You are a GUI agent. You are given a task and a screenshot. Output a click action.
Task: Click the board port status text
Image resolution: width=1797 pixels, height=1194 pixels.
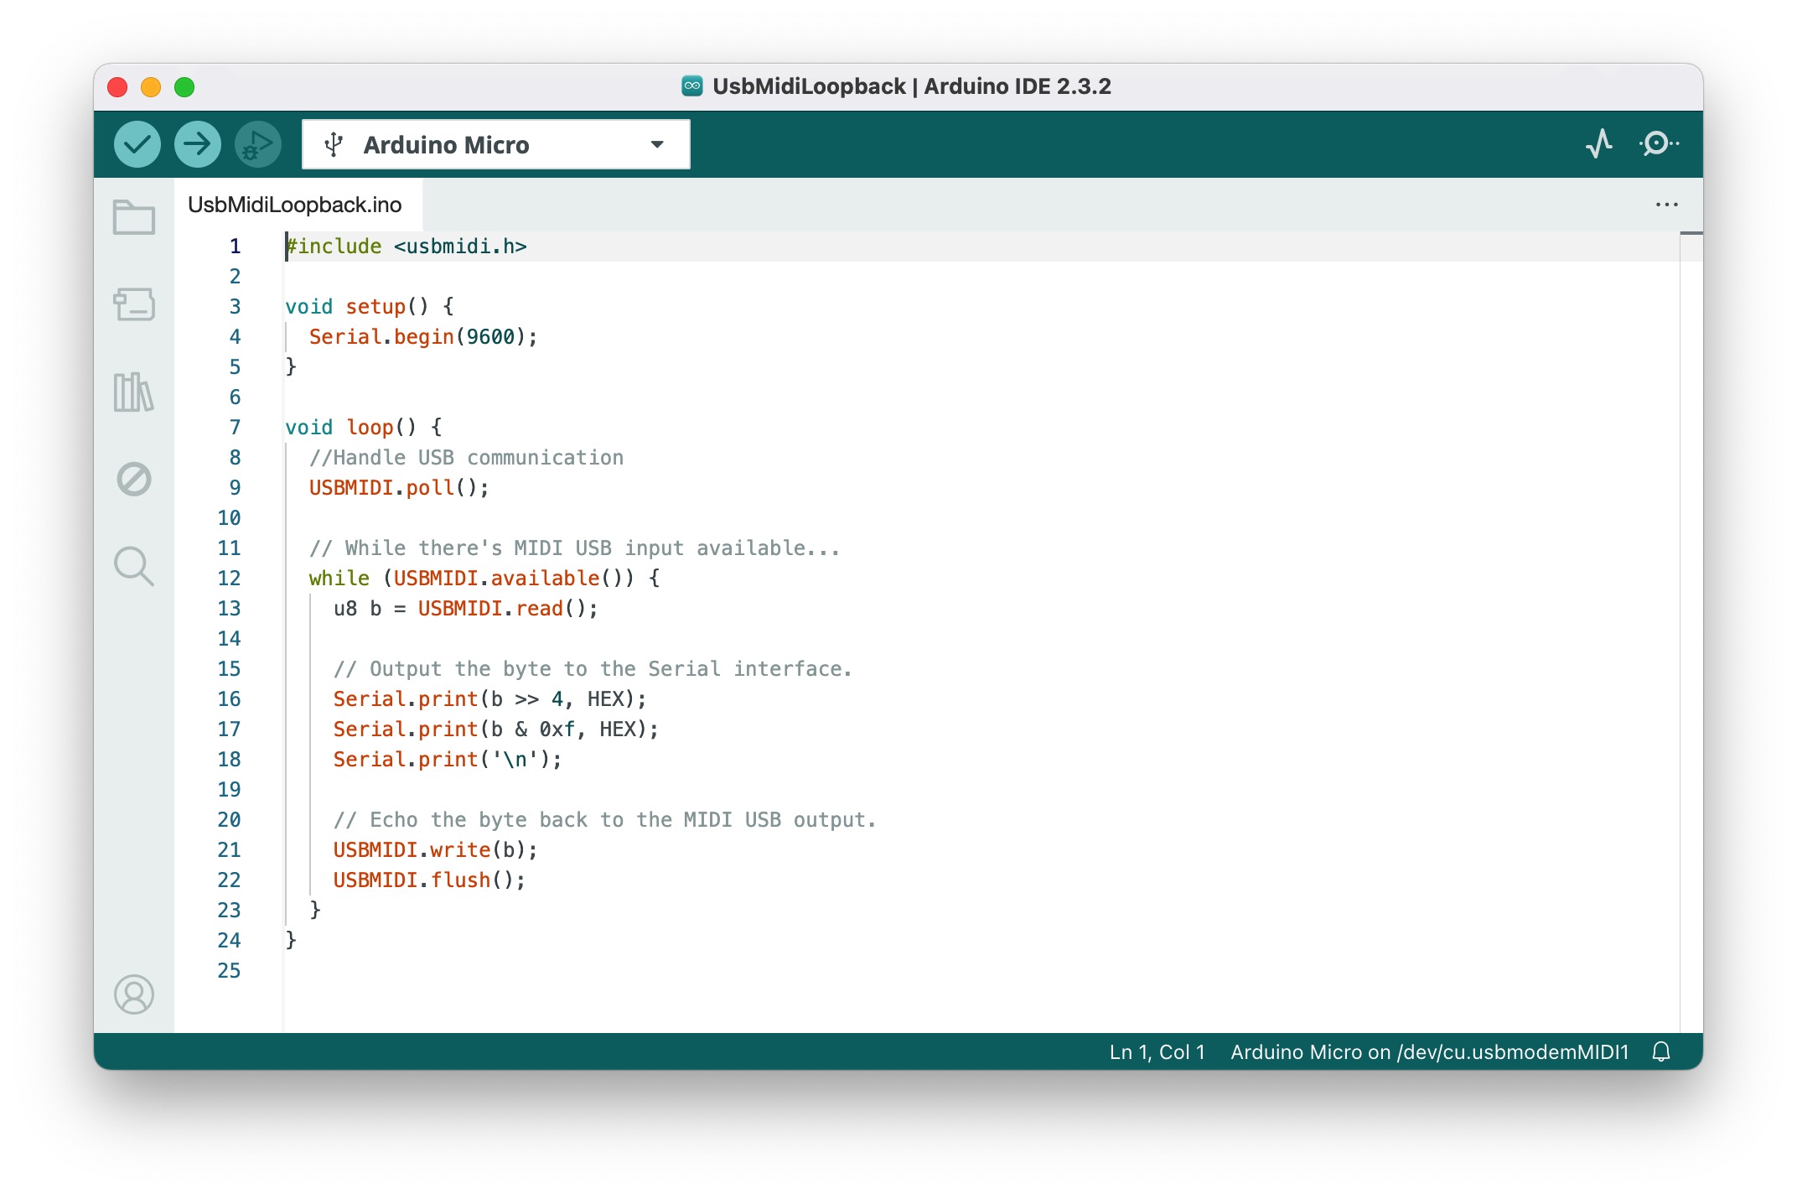coord(1429,1052)
